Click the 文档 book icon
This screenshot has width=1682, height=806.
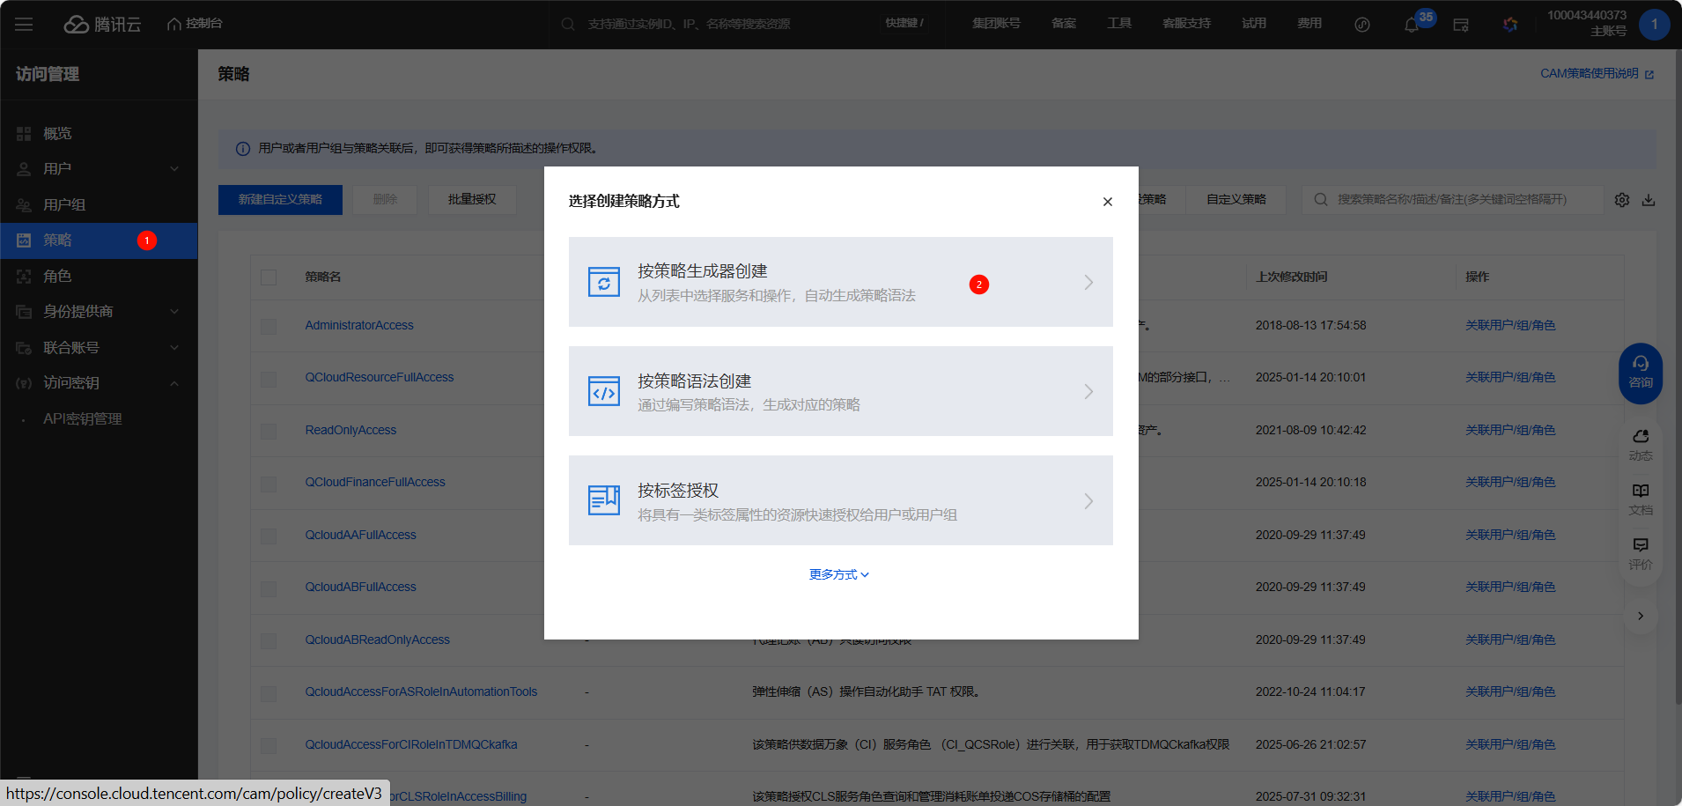(x=1640, y=499)
